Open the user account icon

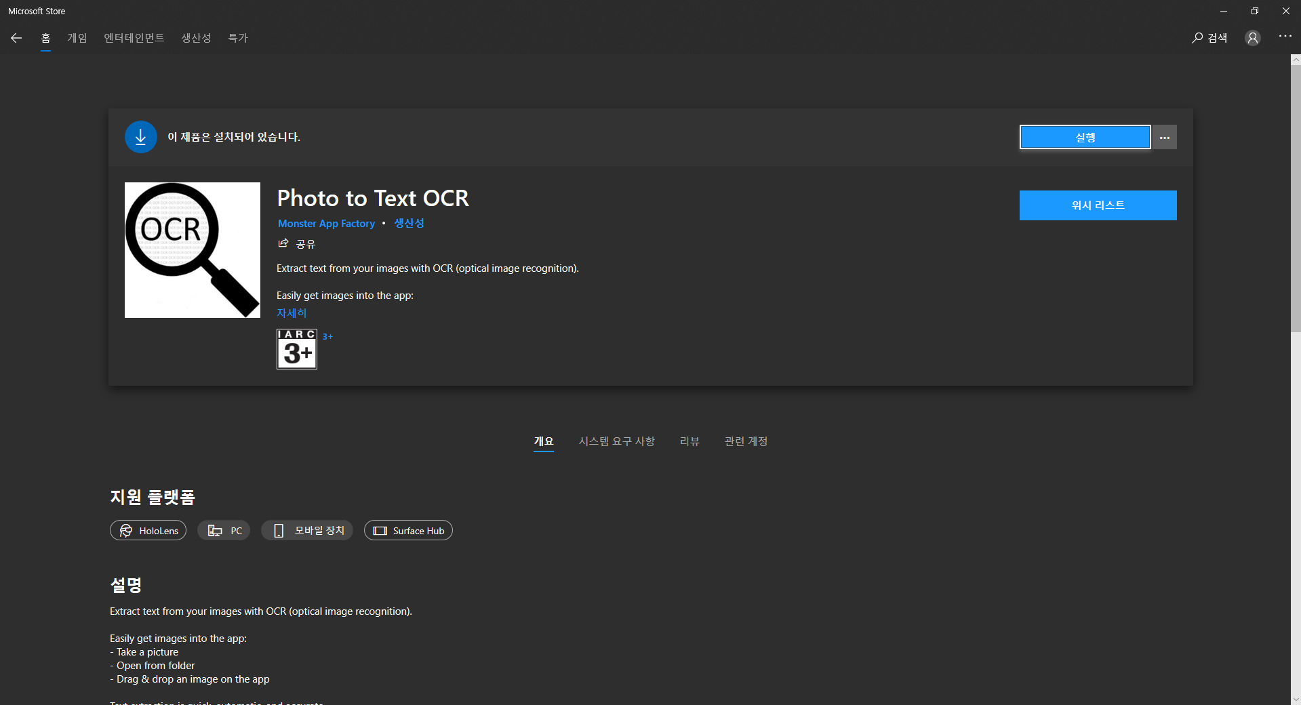(1252, 38)
